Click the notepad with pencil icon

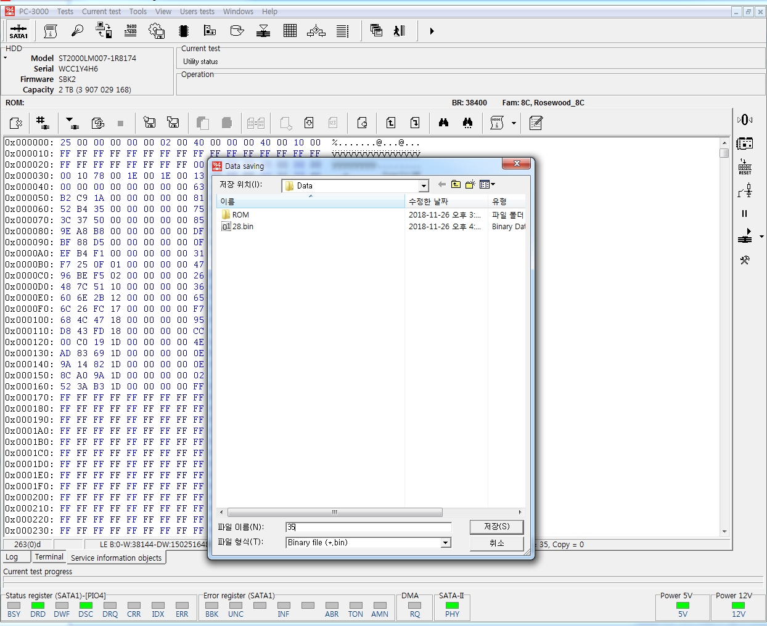click(536, 123)
